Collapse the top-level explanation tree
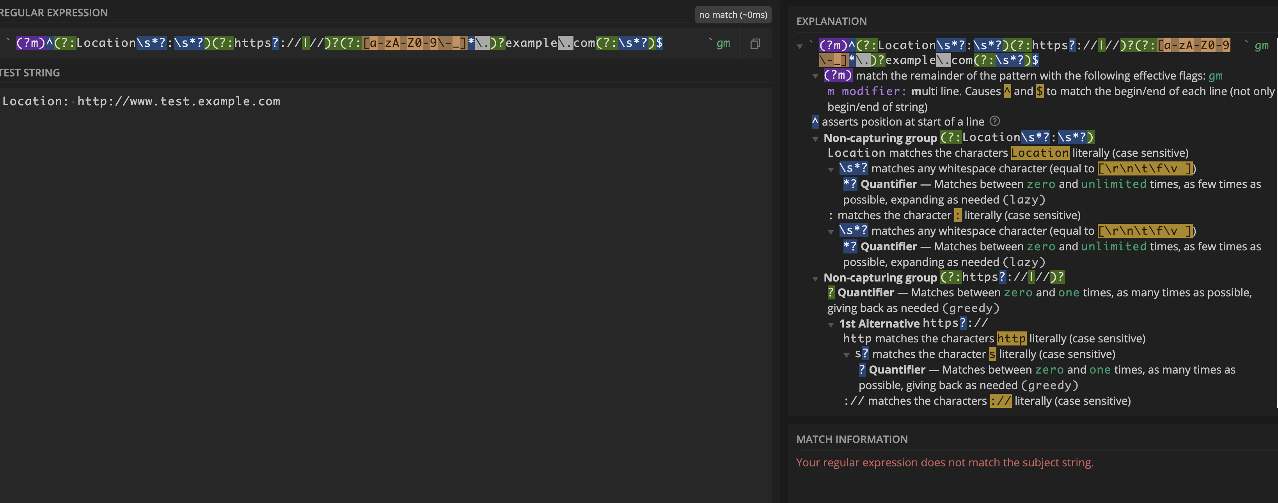The height and width of the screenshot is (503, 1278). click(x=800, y=45)
